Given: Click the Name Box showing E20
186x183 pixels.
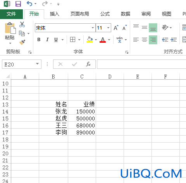Looking at the screenshot, I should 19,64.
